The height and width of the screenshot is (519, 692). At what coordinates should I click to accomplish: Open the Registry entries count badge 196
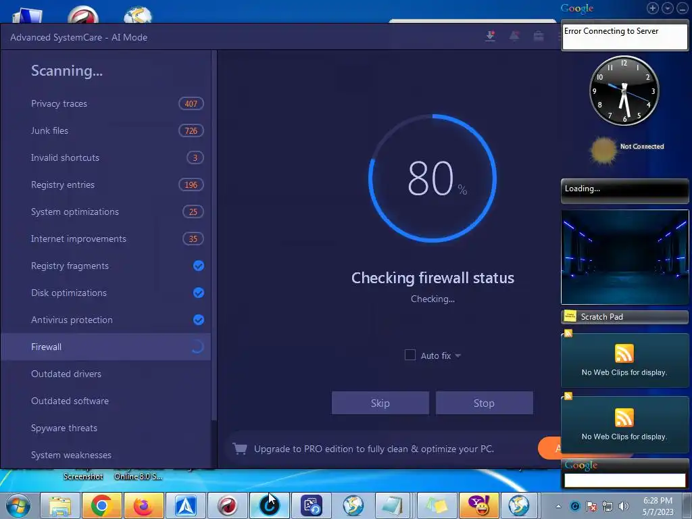click(x=191, y=184)
